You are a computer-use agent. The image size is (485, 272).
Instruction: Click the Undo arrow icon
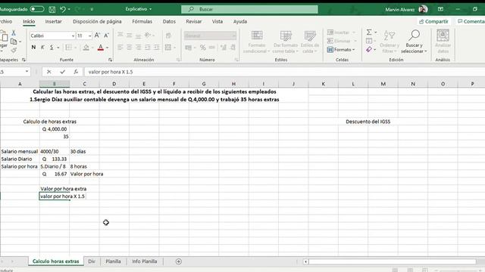coord(63,10)
